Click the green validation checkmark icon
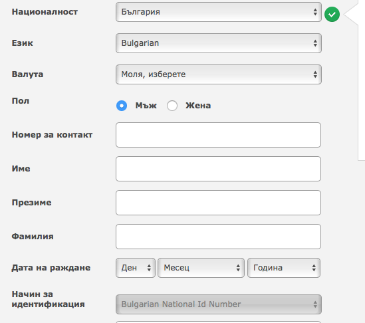The height and width of the screenshot is (323, 365). click(332, 15)
